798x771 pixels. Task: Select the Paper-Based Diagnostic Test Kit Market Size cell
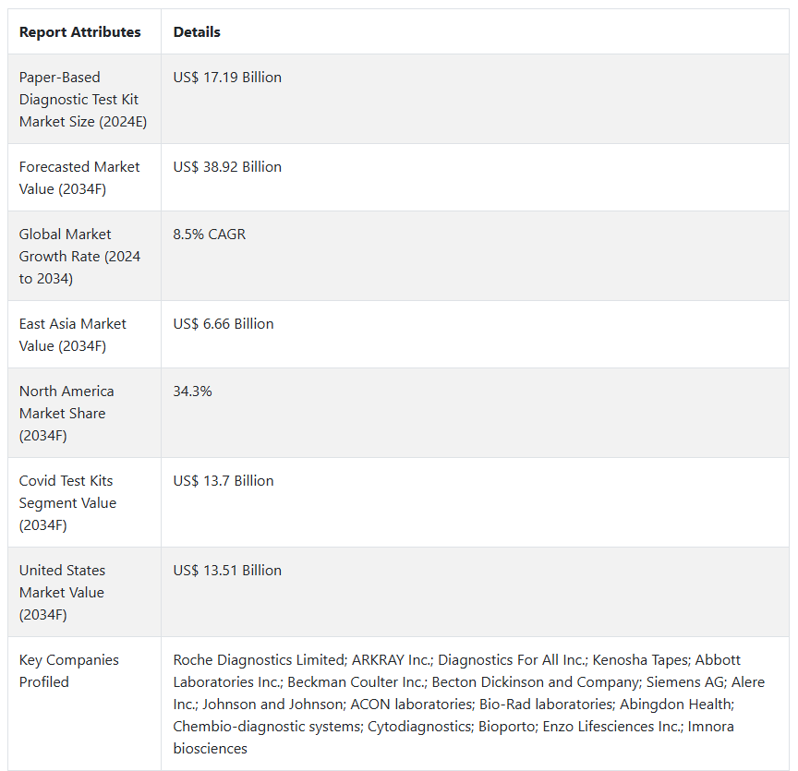pos(83,100)
